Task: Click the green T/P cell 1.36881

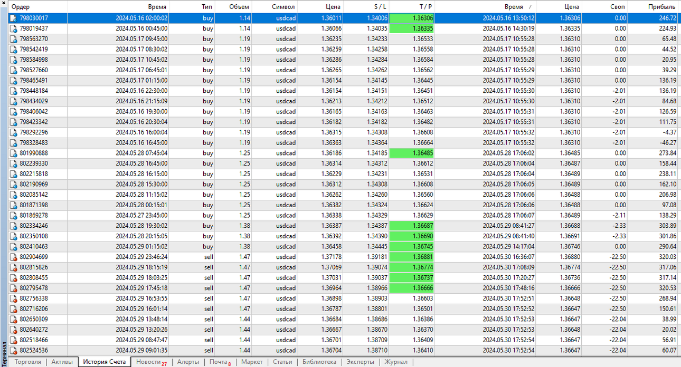Action: (x=411, y=257)
